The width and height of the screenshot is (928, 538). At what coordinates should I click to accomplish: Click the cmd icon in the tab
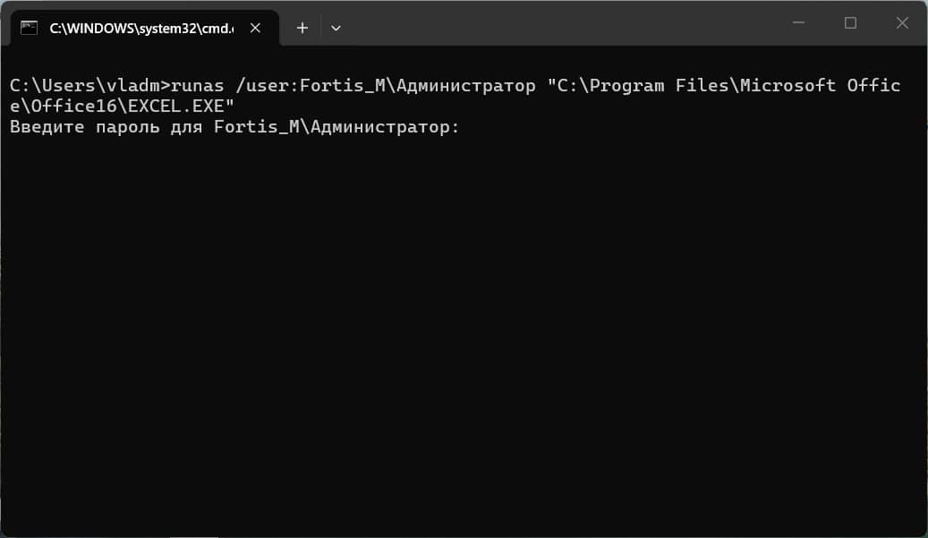pos(29,28)
